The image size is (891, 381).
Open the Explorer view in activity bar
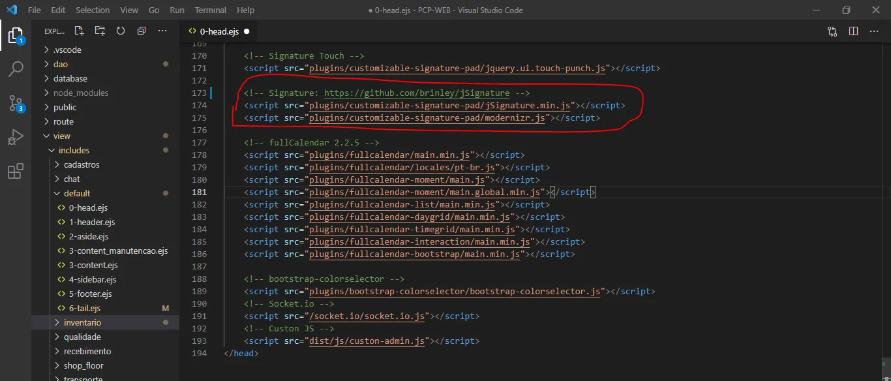(x=16, y=35)
